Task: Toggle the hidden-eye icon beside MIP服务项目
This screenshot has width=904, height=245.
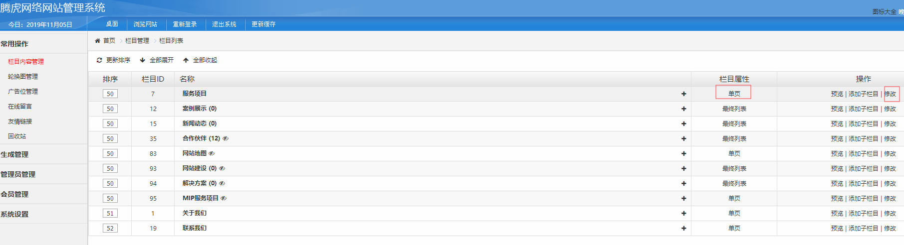Action: (x=224, y=198)
